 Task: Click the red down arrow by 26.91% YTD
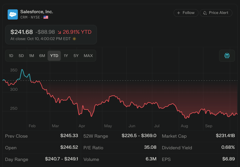click(59, 32)
